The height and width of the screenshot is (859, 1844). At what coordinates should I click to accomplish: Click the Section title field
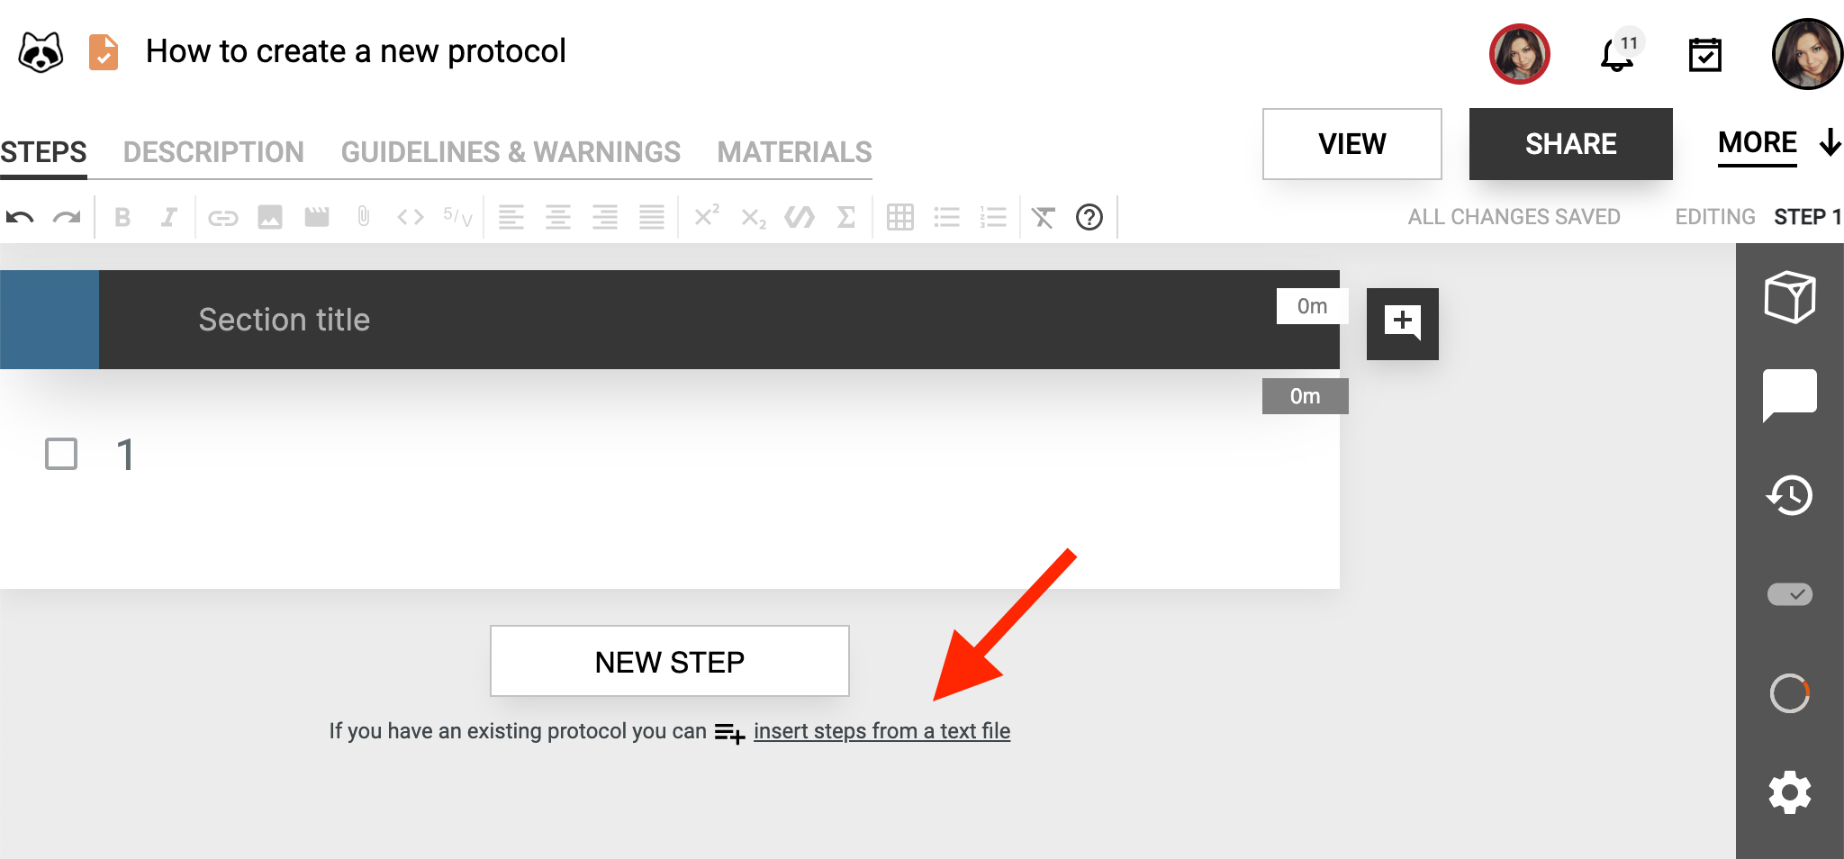click(284, 319)
